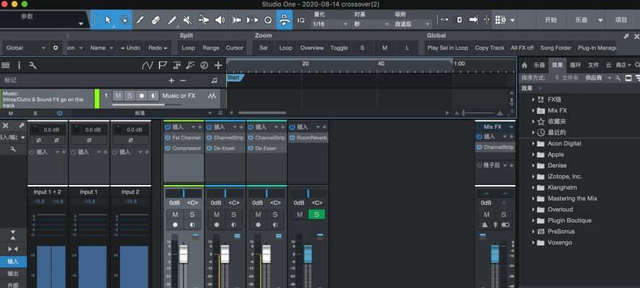Adjust the RoomReverb channel blue fader
This screenshot has width=640, height=288.
(x=307, y=253)
